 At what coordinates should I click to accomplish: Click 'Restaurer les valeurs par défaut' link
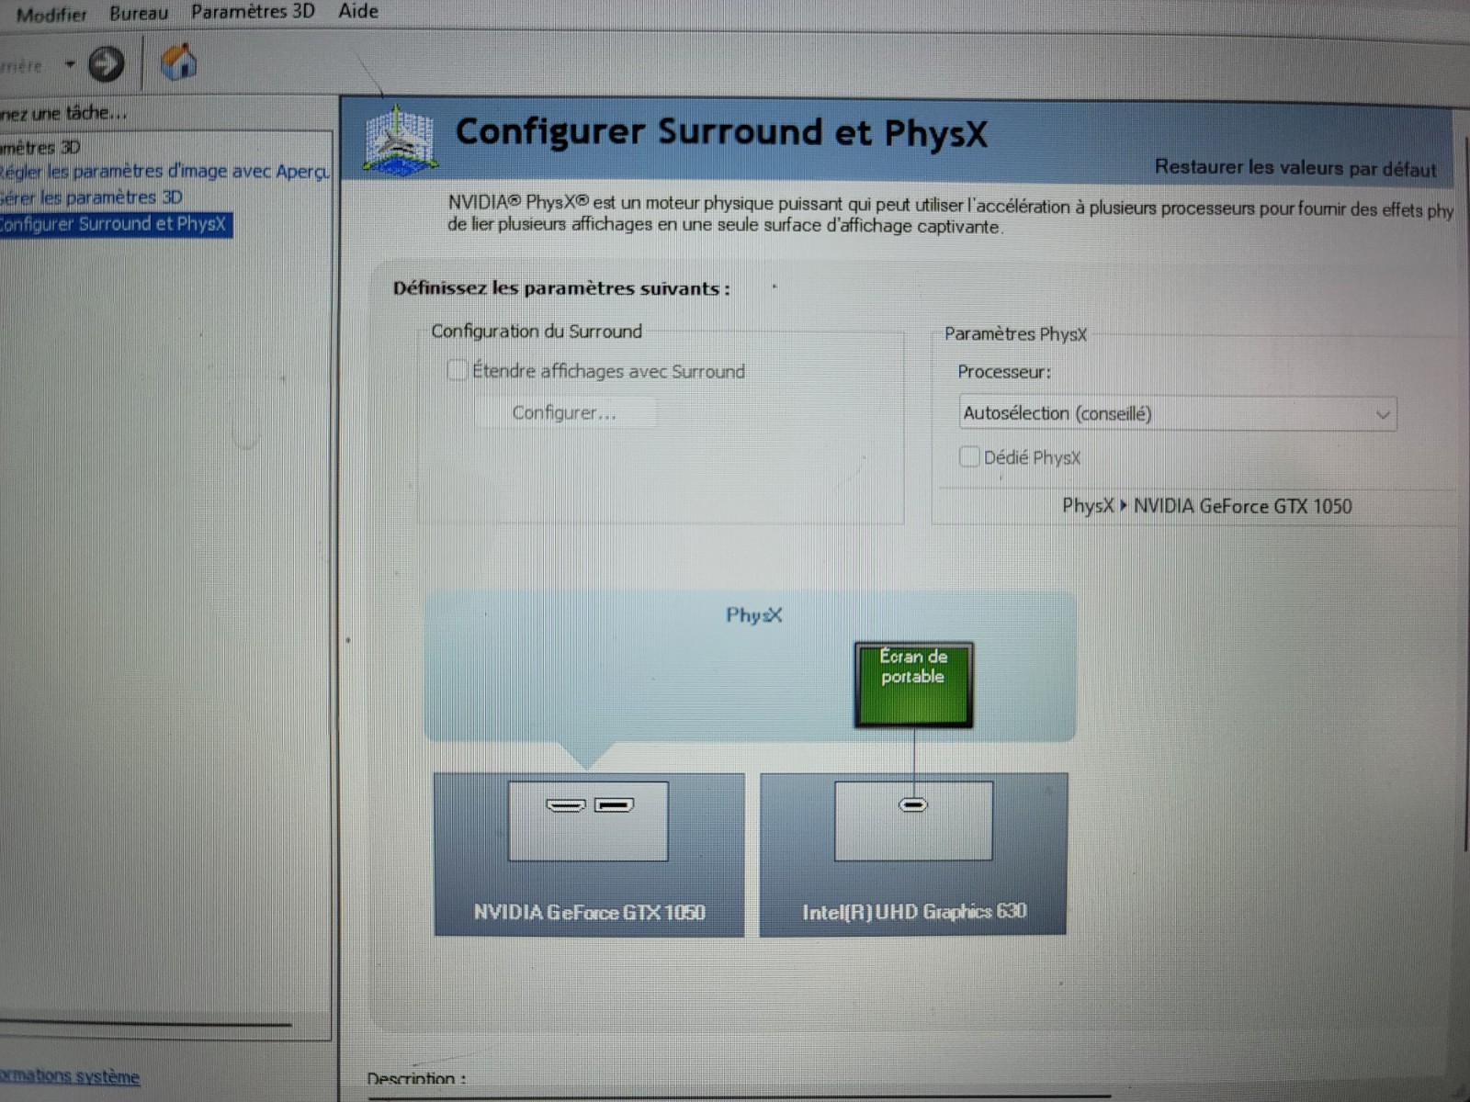tap(1295, 168)
